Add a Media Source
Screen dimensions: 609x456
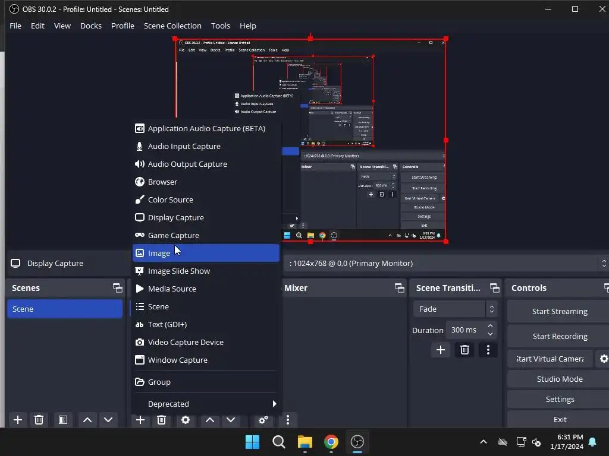point(206,289)
